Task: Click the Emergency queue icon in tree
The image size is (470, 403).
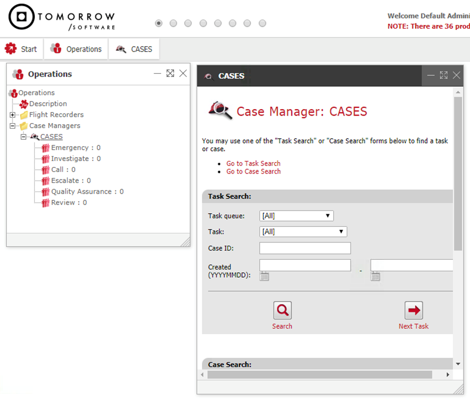Action: [x=46, y=148]
